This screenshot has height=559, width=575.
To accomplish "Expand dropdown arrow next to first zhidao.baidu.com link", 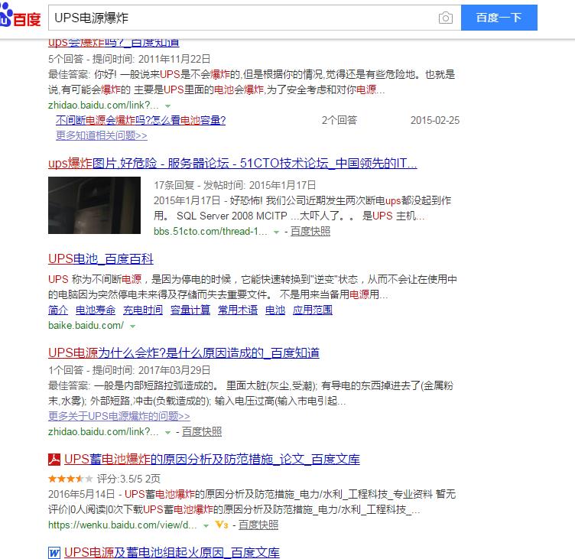I will (168, 106).
